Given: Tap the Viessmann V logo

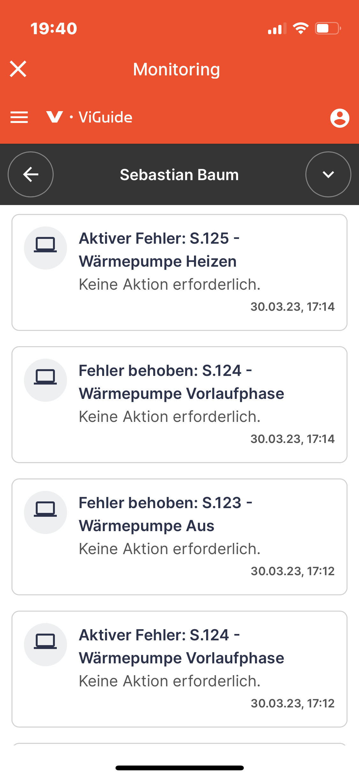Looking at the screenshot, I should 55,117.
